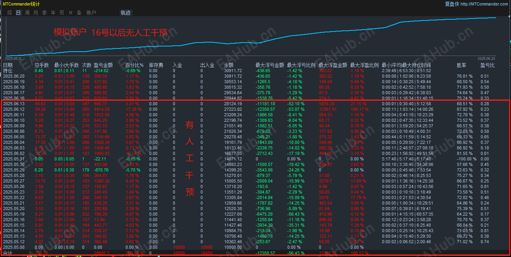The width and height of the screenshot is (511, 257).
Task: Click the 次数 column header
Action: pos(87,65)
